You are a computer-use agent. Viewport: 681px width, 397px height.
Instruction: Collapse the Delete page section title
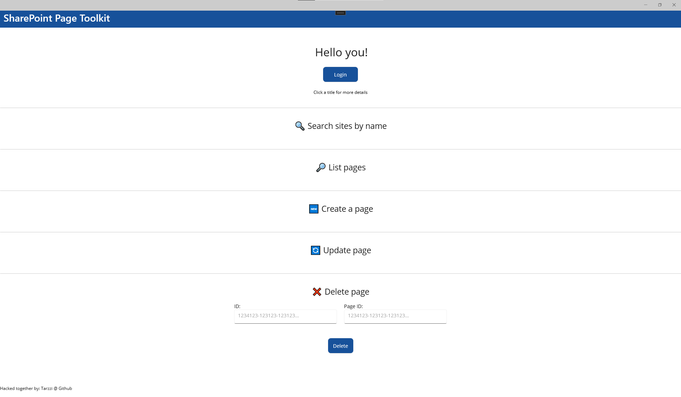tap(347, 292)
